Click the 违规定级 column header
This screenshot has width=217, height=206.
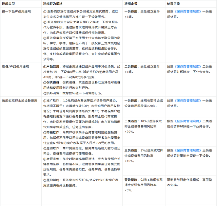pos(131,4)
